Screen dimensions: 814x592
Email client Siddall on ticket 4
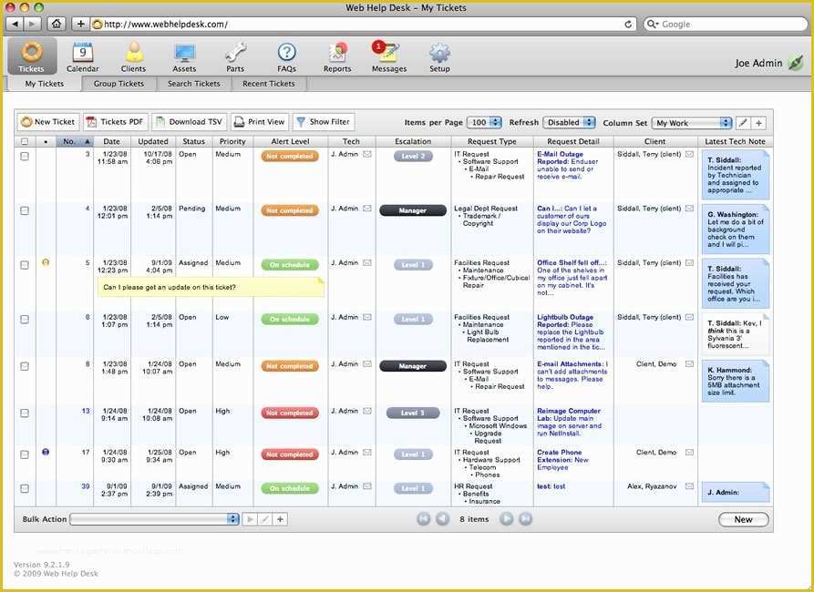(x=689, y=209)
